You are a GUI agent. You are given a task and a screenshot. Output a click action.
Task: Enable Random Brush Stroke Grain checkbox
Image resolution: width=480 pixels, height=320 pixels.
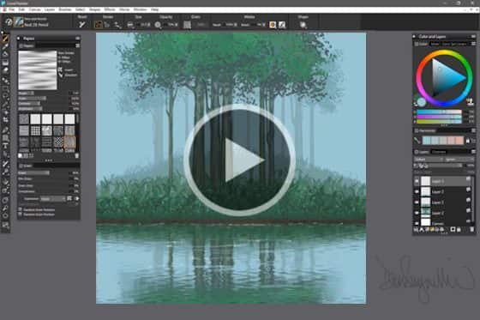coord(21,214)
